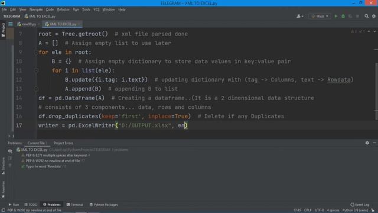Hide the Problems panel with minimize dash
This screenshot has width=378, height=213.
[x=374, y=143]
